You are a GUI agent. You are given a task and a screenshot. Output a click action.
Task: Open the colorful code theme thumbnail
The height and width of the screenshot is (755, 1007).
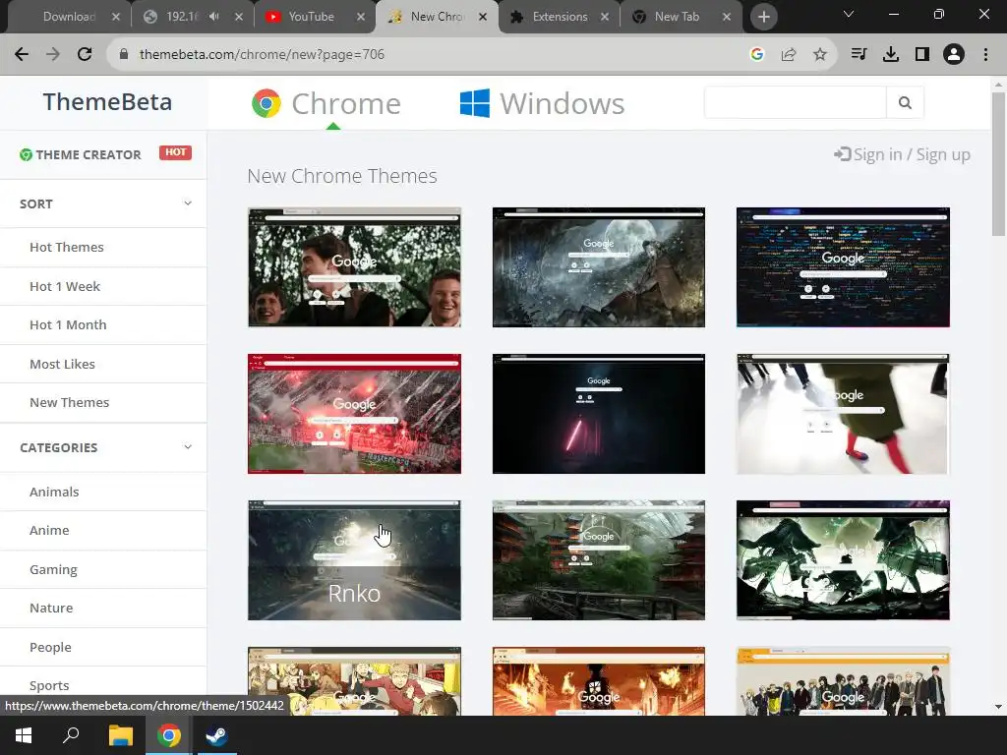(x=843, y=267)
